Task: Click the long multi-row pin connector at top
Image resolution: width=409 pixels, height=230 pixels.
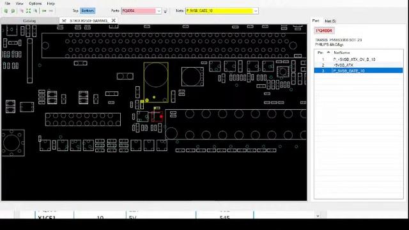Action: (174, 45)
